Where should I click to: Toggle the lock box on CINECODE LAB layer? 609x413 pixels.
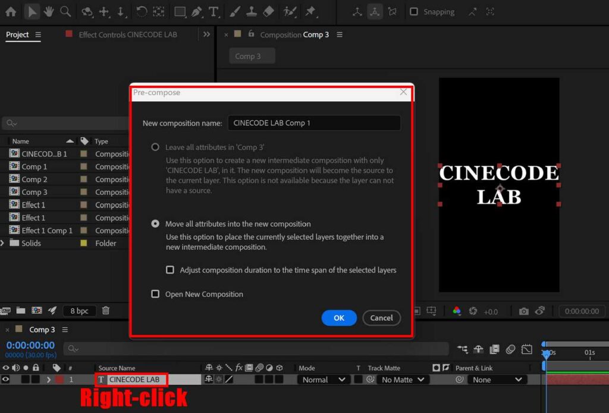[35, 380]
